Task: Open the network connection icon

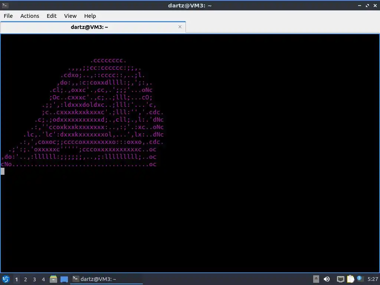Action: click(341, 279)
